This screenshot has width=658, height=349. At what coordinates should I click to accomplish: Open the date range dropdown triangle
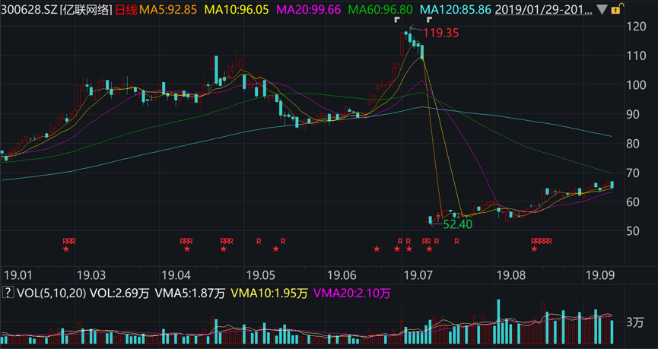point(603,11)
